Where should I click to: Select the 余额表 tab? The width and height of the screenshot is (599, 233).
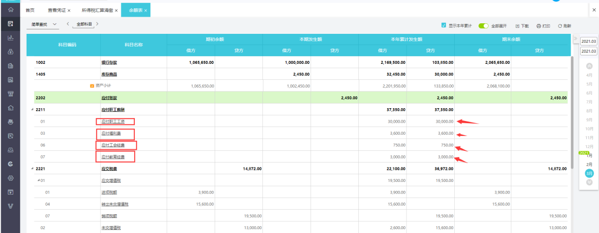136,11
